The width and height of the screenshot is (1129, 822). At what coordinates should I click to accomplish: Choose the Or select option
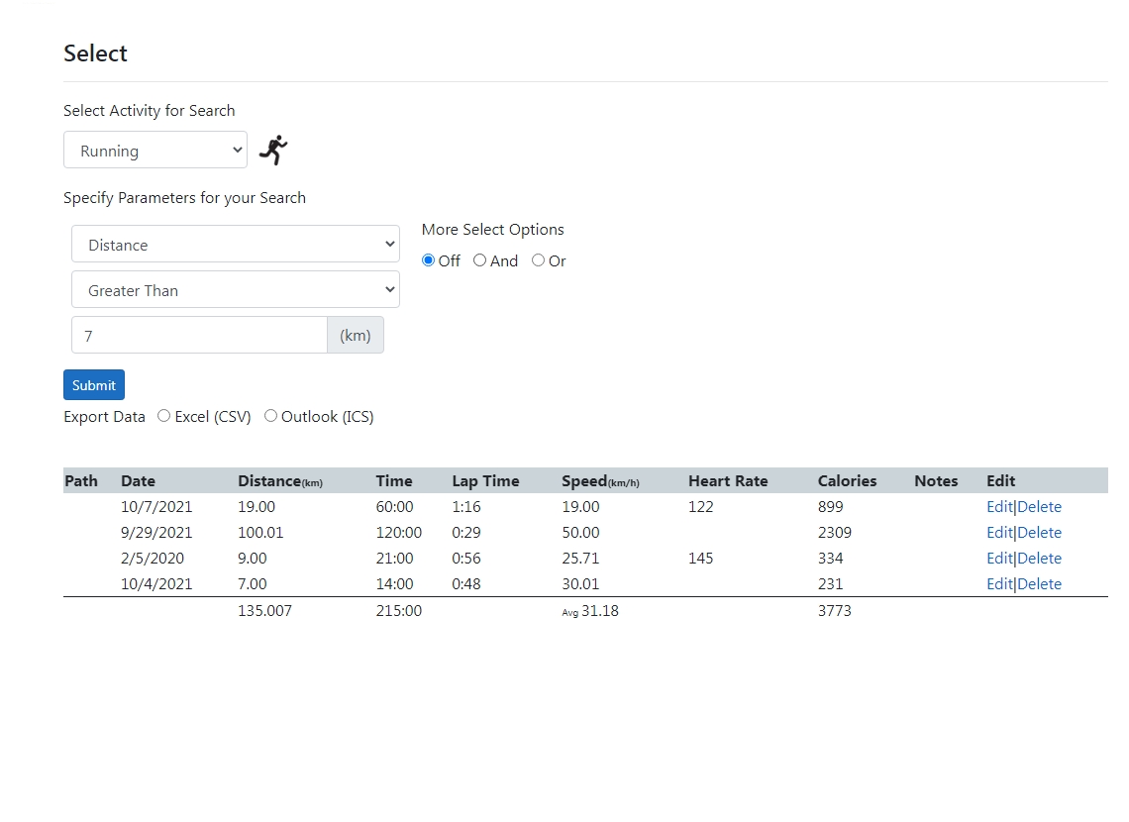click(539, 260)
